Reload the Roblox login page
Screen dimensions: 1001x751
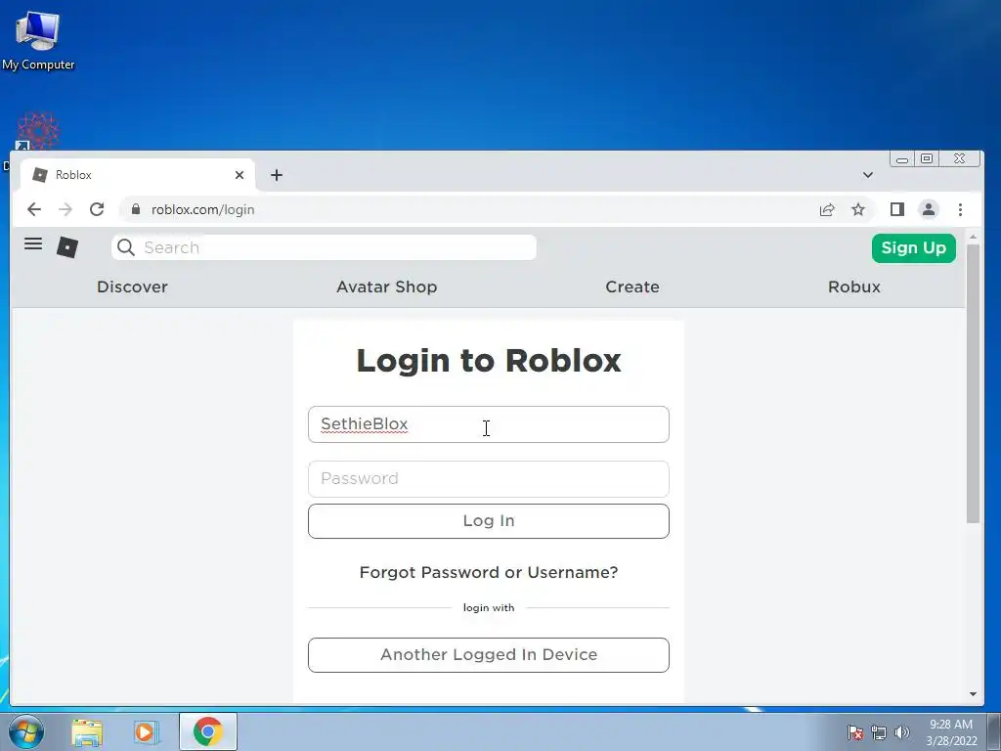tap(97, 209)
